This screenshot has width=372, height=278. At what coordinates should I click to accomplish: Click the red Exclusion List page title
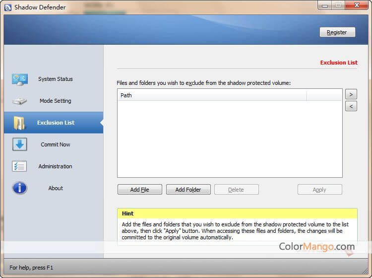click(339, 63)
